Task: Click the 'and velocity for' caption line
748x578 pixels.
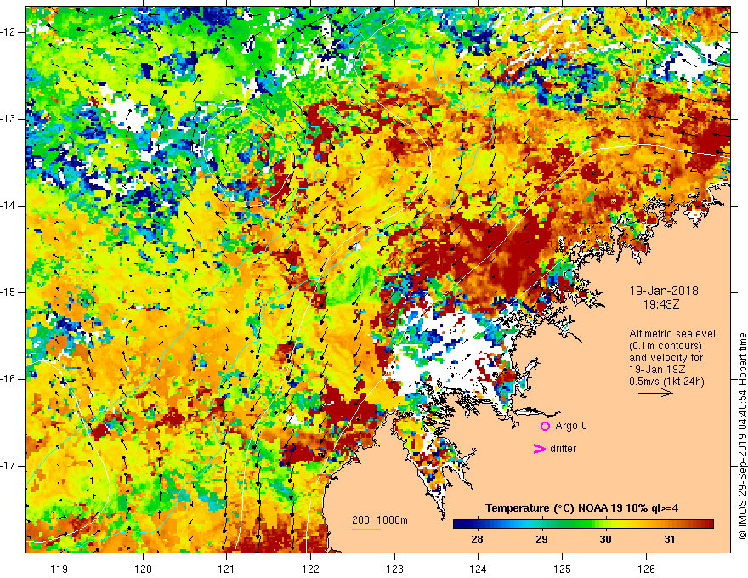Action: tap(666, 358)
